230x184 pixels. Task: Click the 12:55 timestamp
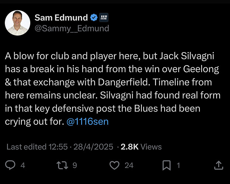click(58, 147)
